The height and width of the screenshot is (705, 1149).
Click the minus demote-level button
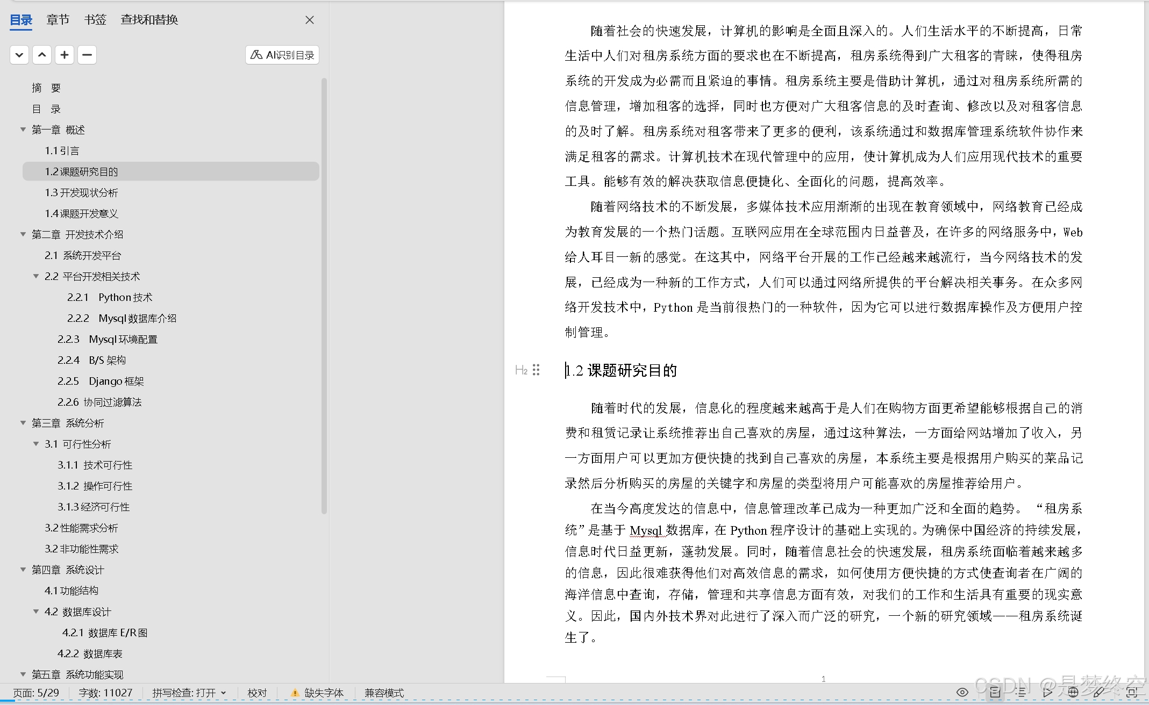[x=87, y=55]
